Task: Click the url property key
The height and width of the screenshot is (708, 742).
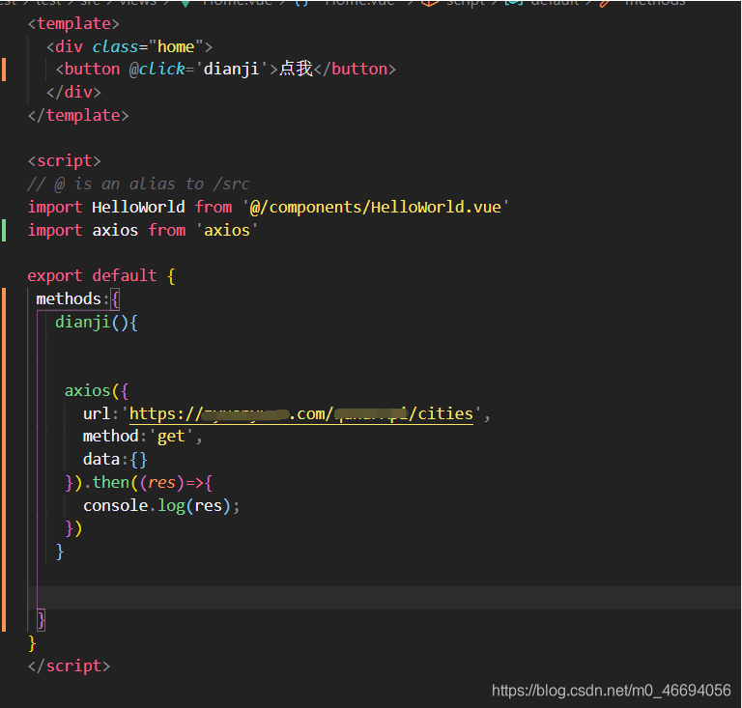Action: [x=96, y=413]
